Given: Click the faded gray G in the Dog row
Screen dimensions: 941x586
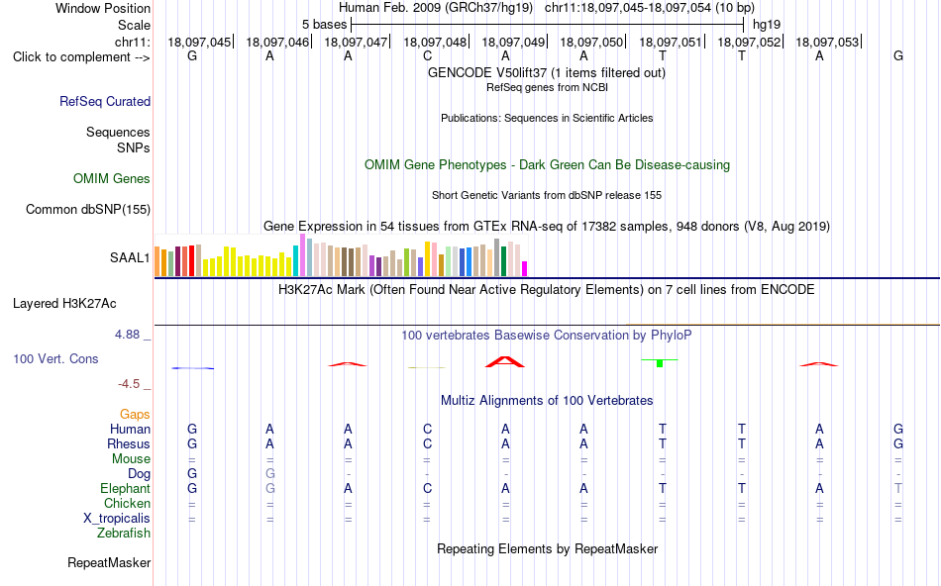Looking at the screenshot, I should (x=270, y=474).
